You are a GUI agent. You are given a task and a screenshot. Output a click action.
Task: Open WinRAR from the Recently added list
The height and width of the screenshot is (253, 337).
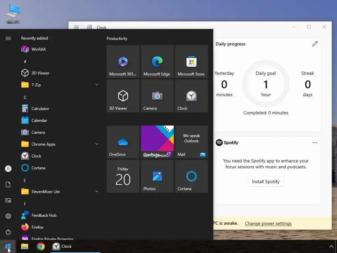click(60, 49)
